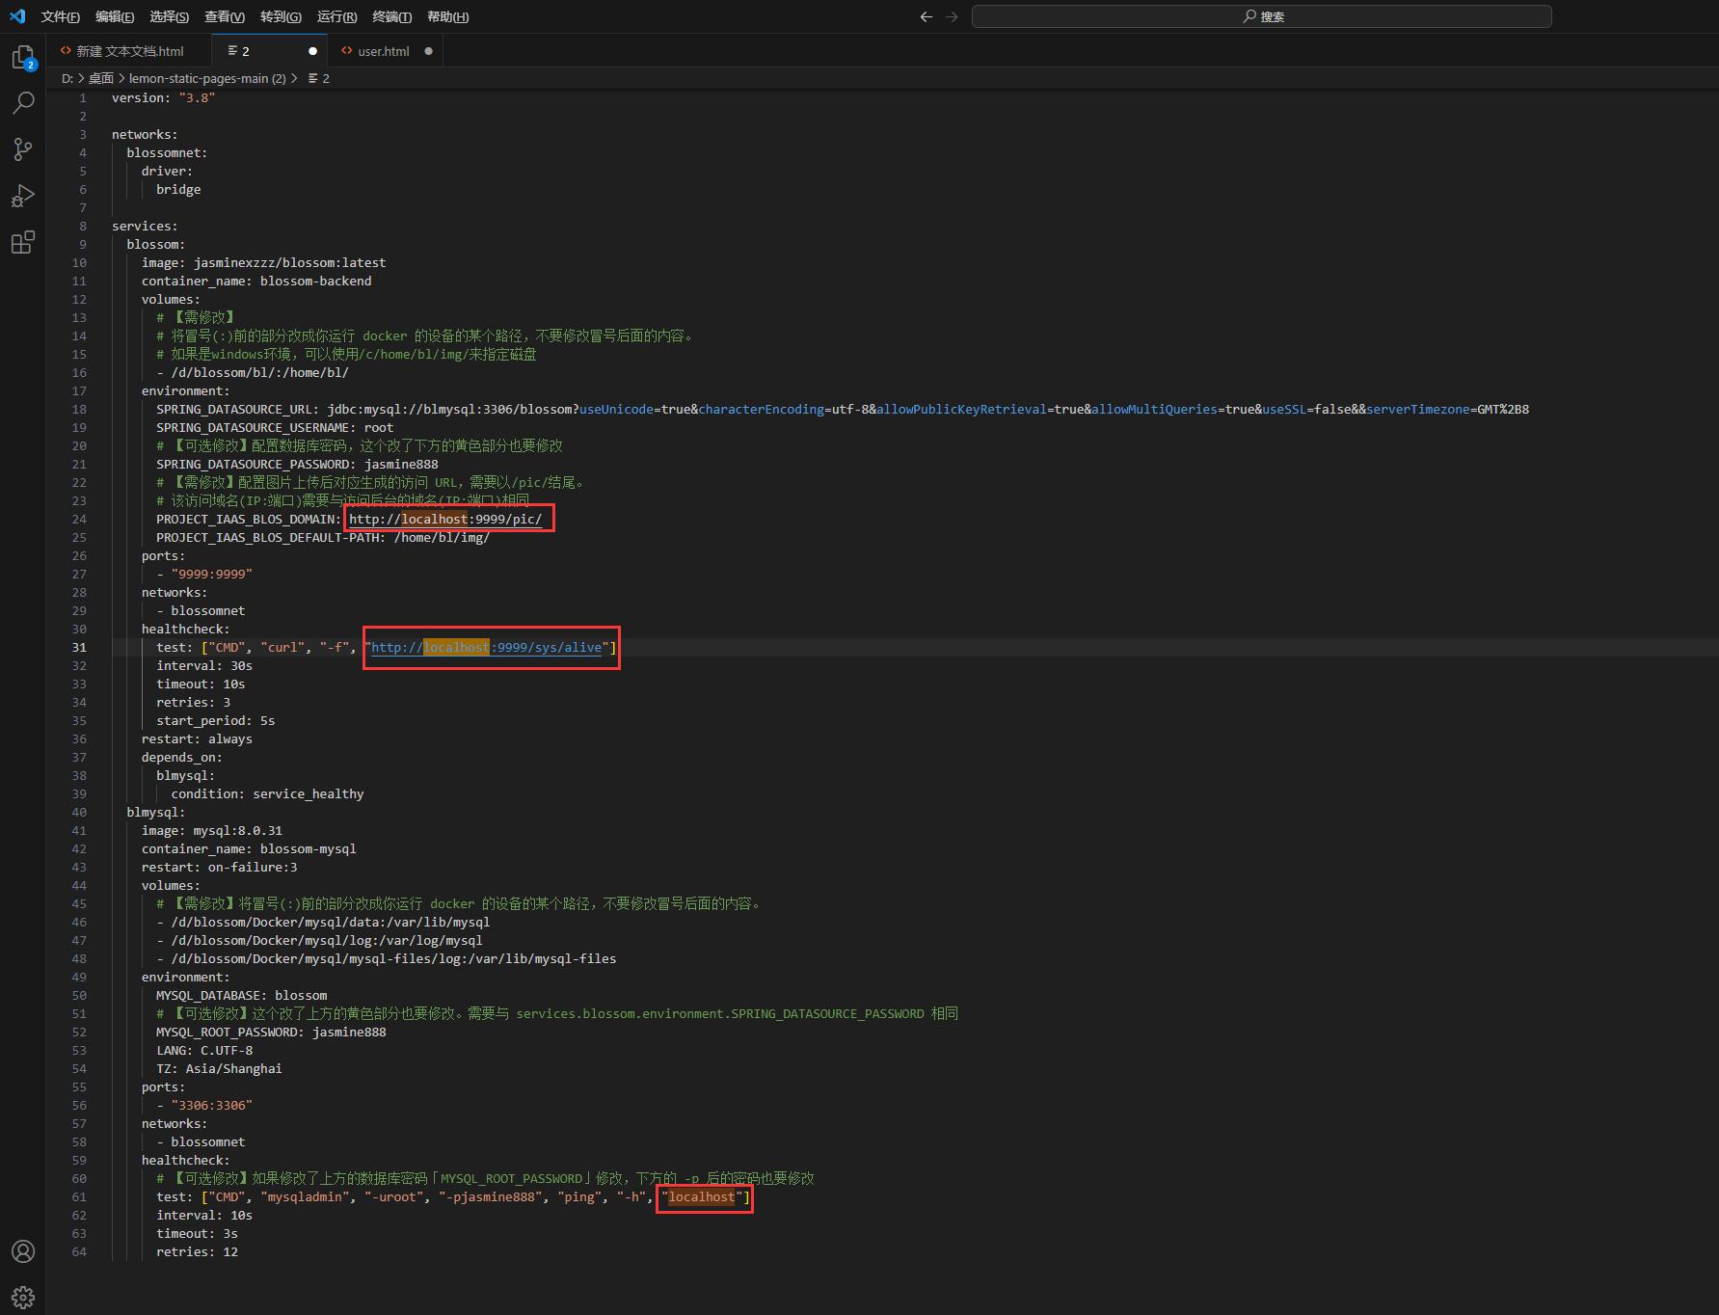Open Run and Debug view icon
The image size is (1719, 1315).
23,196
